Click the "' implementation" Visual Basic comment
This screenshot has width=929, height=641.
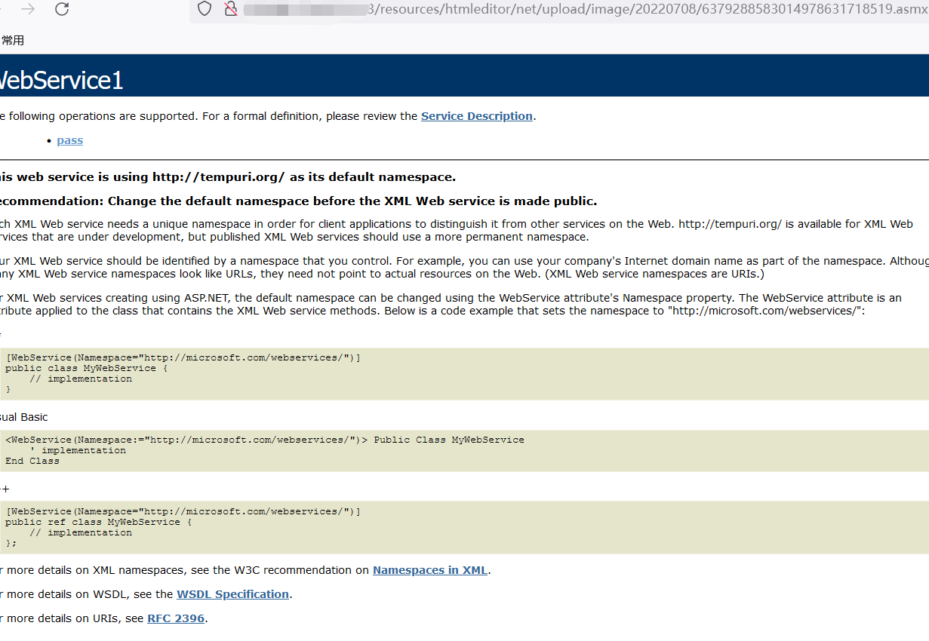click(78, 450)
